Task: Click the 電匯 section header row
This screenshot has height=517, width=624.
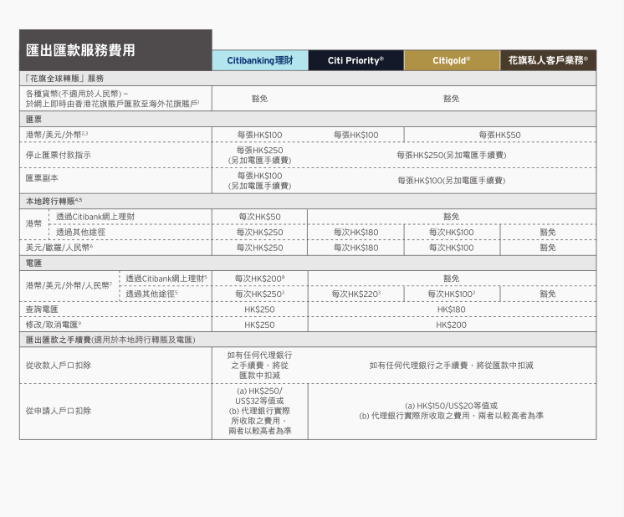Action: click(x=33, y=263)
